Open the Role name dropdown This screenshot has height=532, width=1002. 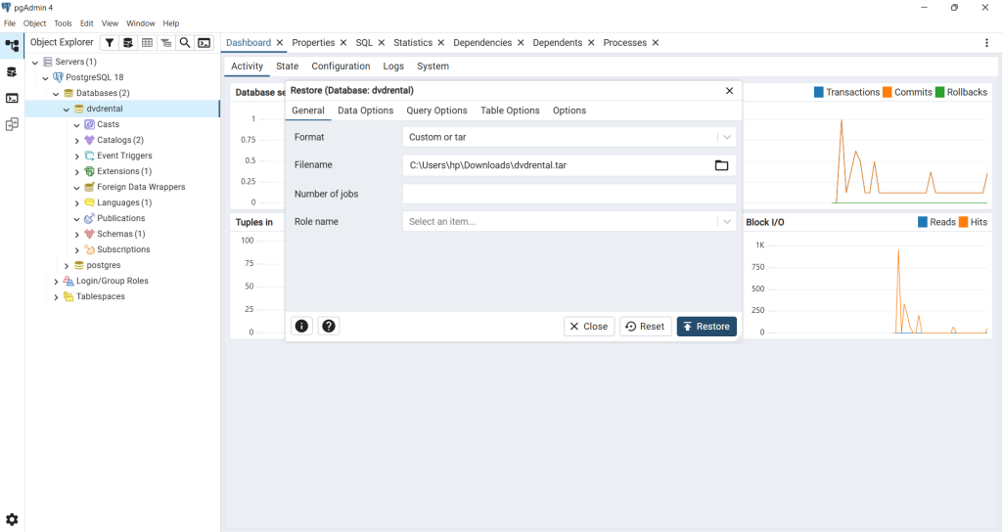click(727, 222)
